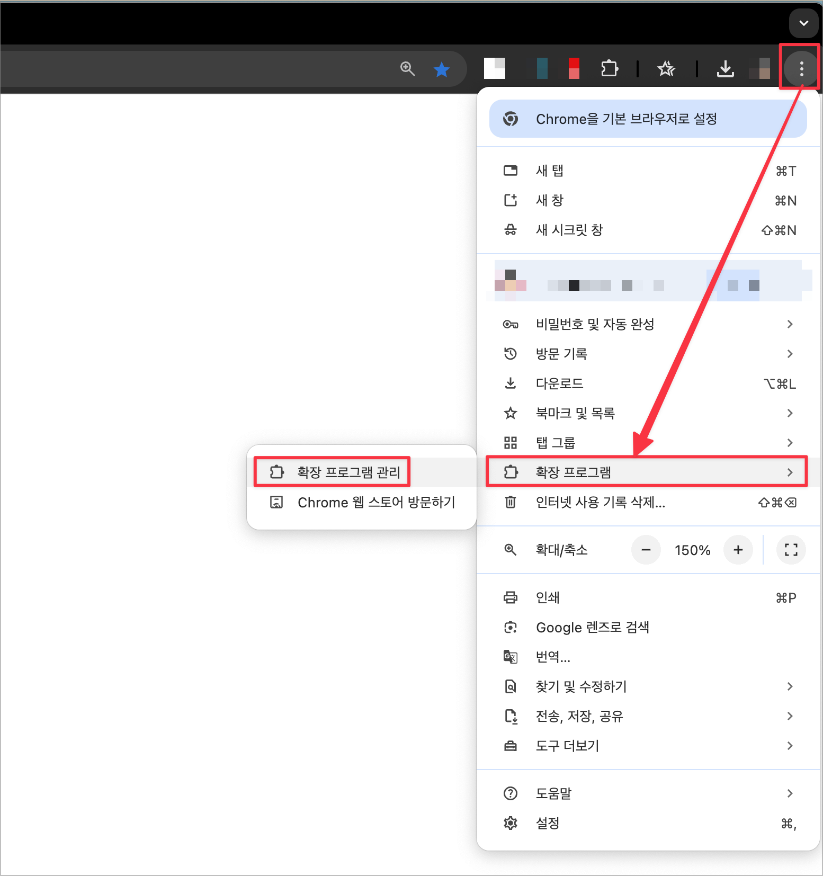Click the teal extension icon in toolbar

pyautogui.click(x=542, y=68)
